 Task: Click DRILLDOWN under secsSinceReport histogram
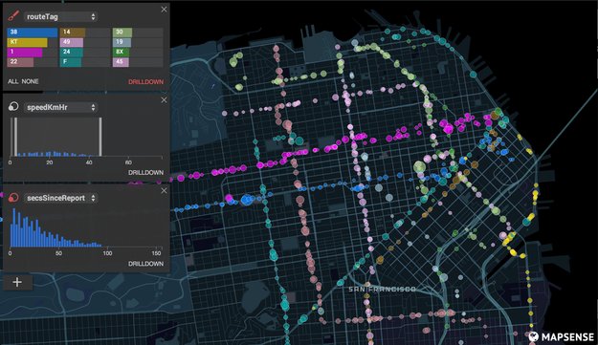[145, 264]
